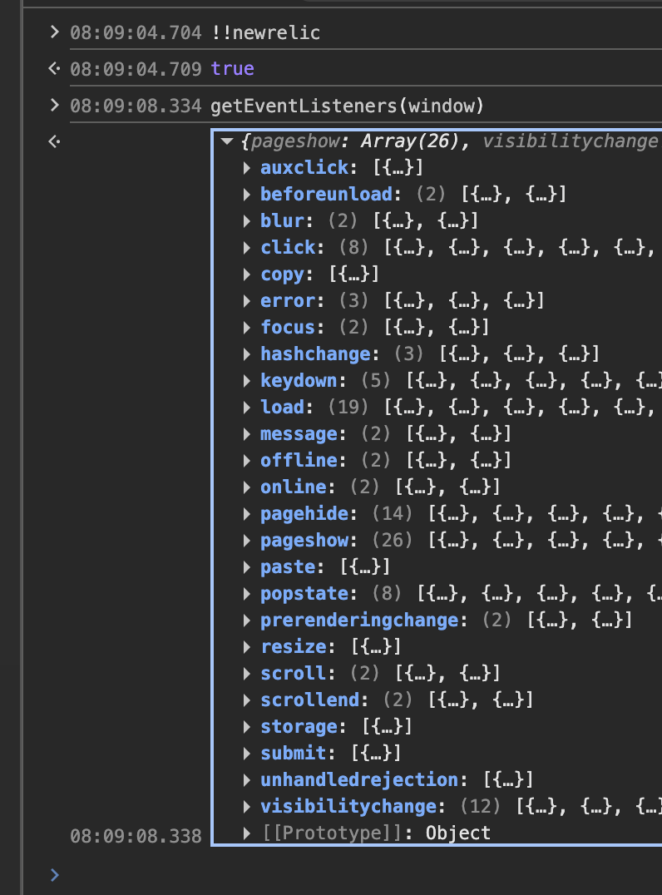Collapse the top-level pageshow object triangle

pos(227,141)
